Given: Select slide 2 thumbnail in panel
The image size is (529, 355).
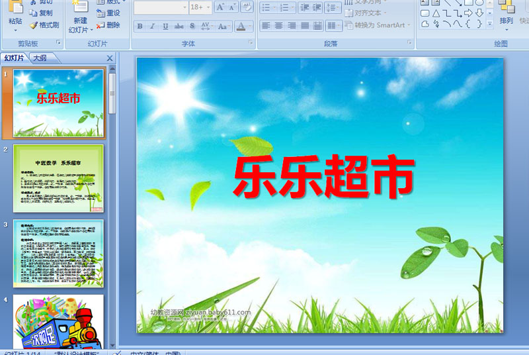Looking at the screenshot, I should [58, 179].
